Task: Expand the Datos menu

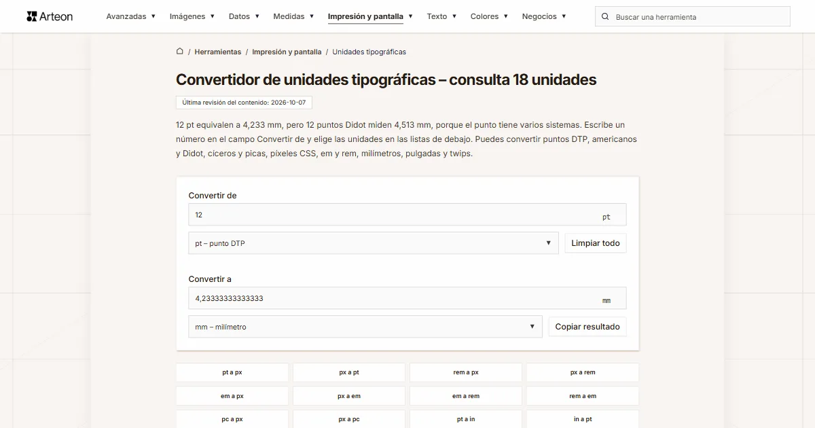Action: click(244, 16)
